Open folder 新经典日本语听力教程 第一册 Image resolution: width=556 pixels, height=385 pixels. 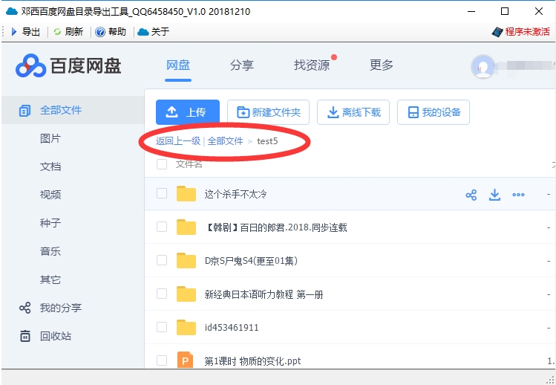click(264, 294)
